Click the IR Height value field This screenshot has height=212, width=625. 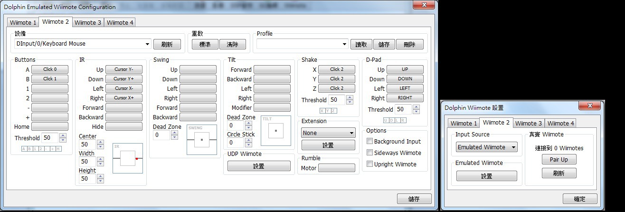coord(87,179)
